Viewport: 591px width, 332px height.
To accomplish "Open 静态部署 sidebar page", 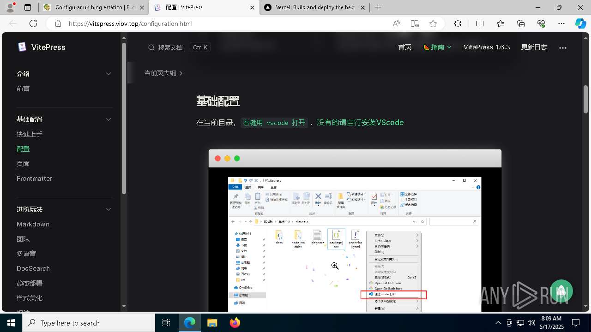I will 30,283.
